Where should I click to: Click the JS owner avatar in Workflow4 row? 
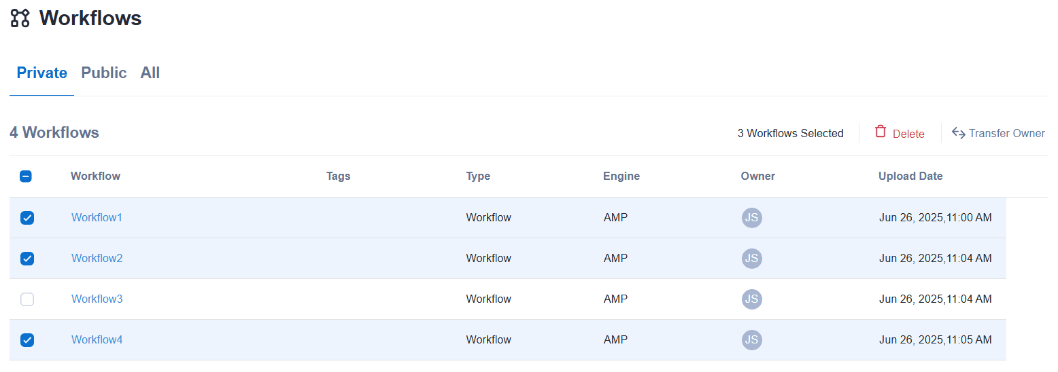[x=751, y=340]
